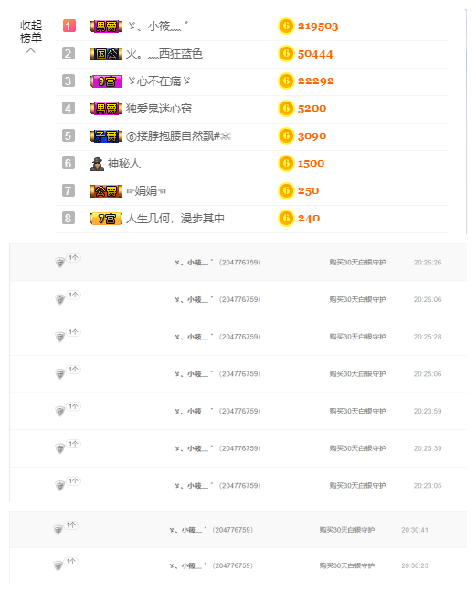Click coin icon next to 250
The width and height of the screenshot is (476, 592).
tap(286, 190)
